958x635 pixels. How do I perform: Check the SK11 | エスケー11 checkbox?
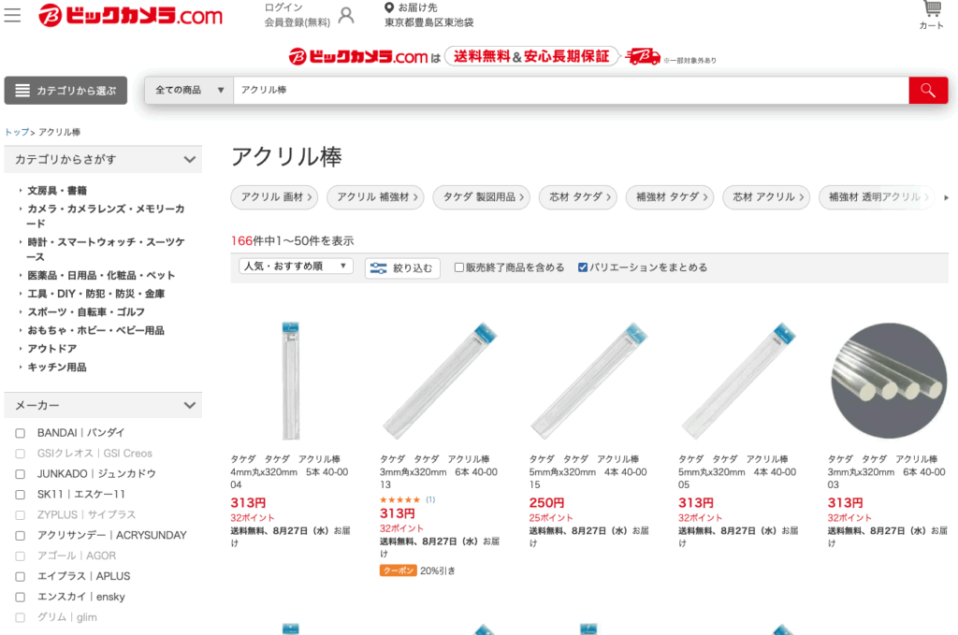coord(21,495)
